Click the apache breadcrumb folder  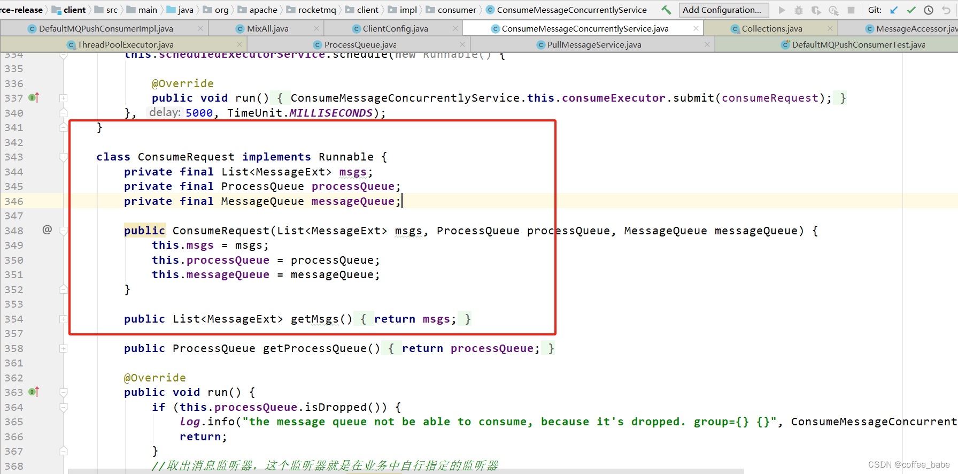pyautogui.click(x=257, y=10)
